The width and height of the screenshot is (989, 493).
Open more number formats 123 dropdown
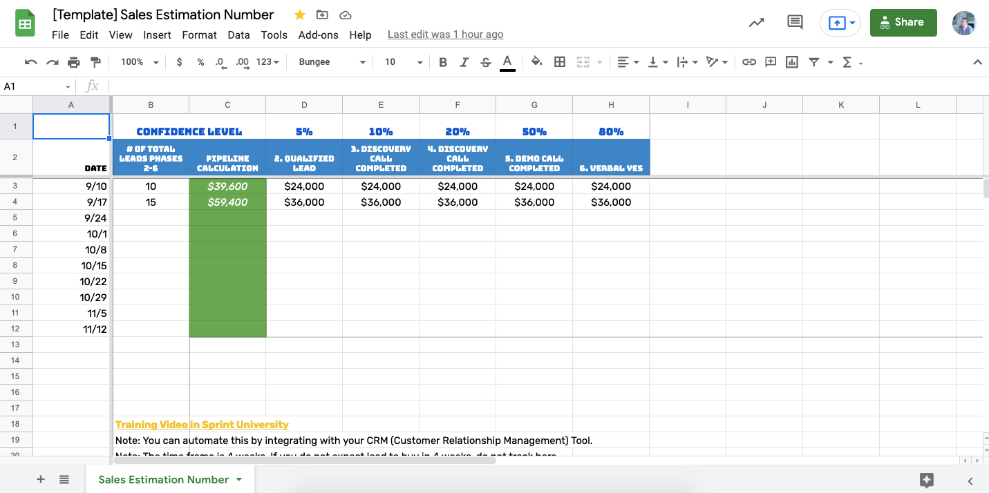267,62
